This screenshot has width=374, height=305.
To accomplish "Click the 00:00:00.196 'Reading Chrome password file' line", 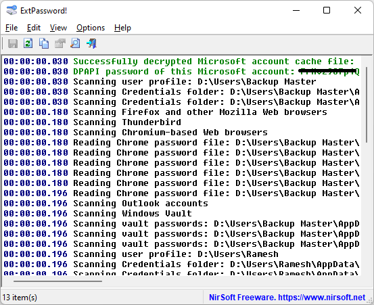I will (181, 193).
